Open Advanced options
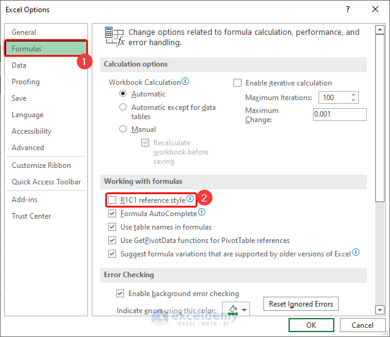The image size is (390, 337). [x=46, y=148]
